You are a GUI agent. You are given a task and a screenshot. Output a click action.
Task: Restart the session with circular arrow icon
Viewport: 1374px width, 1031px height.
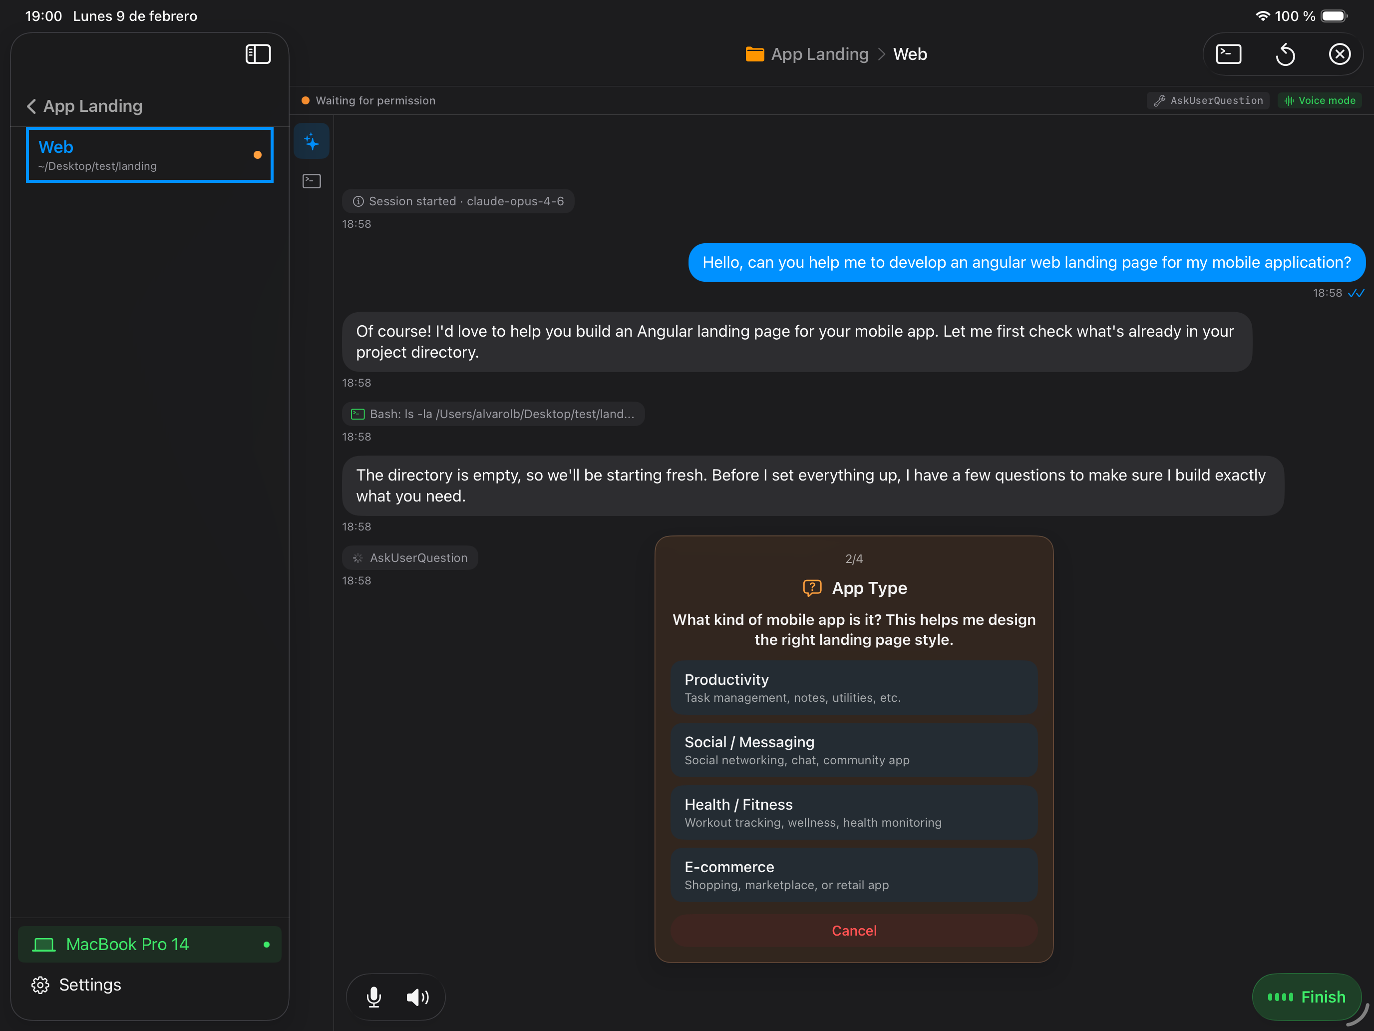pyautogui.click(x=1285, y=54)
